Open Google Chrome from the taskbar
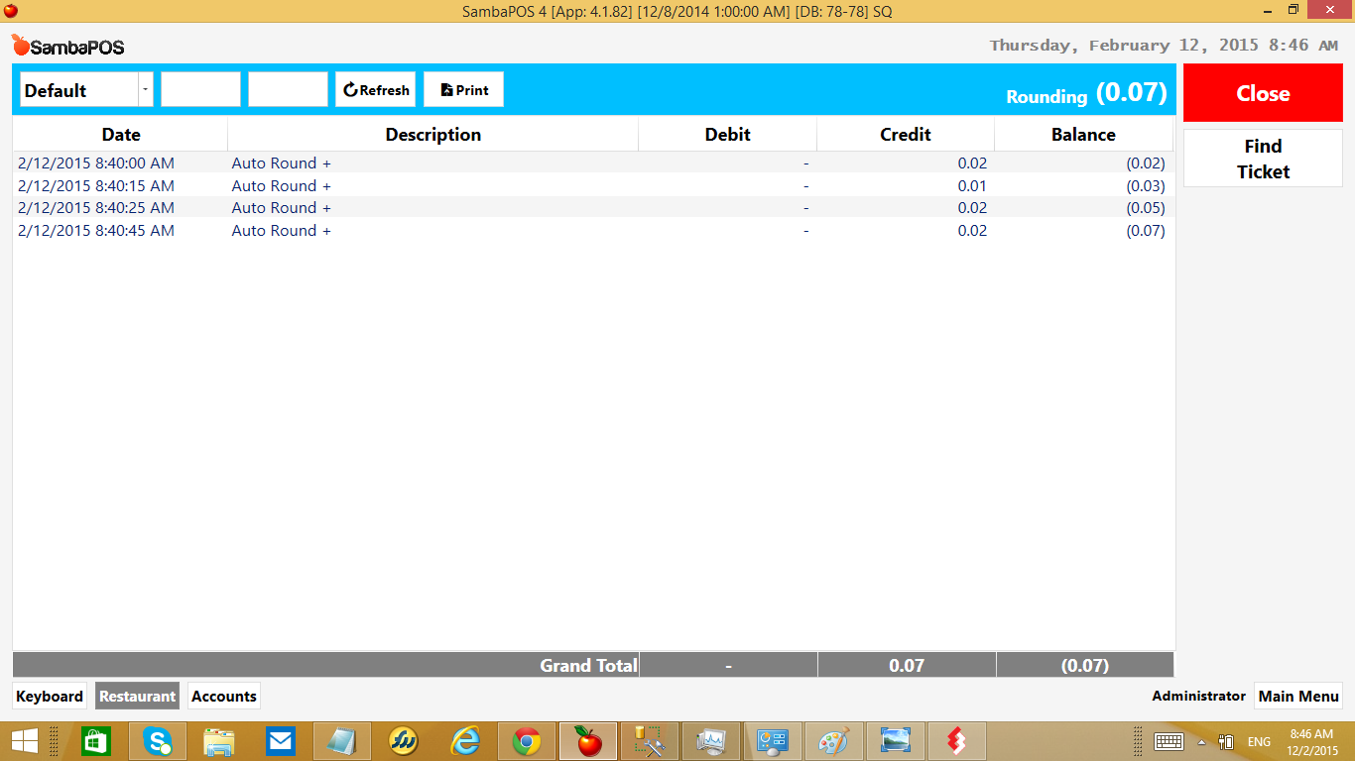The height and width of the screenshot is (761, 1355). tap(527, 741)
